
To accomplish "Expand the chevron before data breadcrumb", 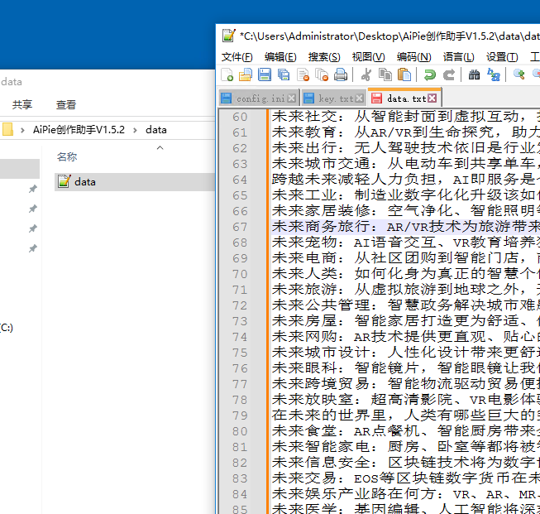I will coord(135,130).
